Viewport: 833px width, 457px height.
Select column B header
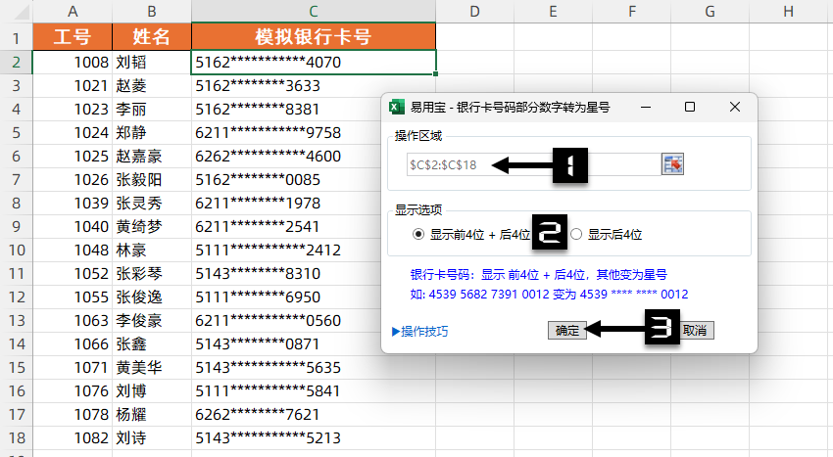pyautogui.click(x=151, y=11)
